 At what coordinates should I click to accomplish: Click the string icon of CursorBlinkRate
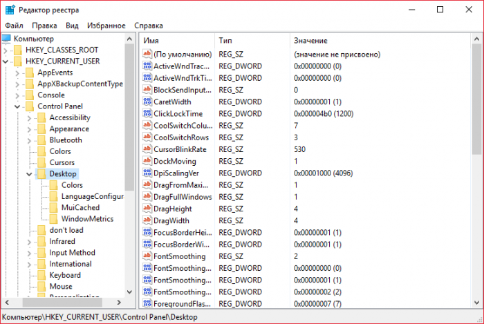(147, 149)
